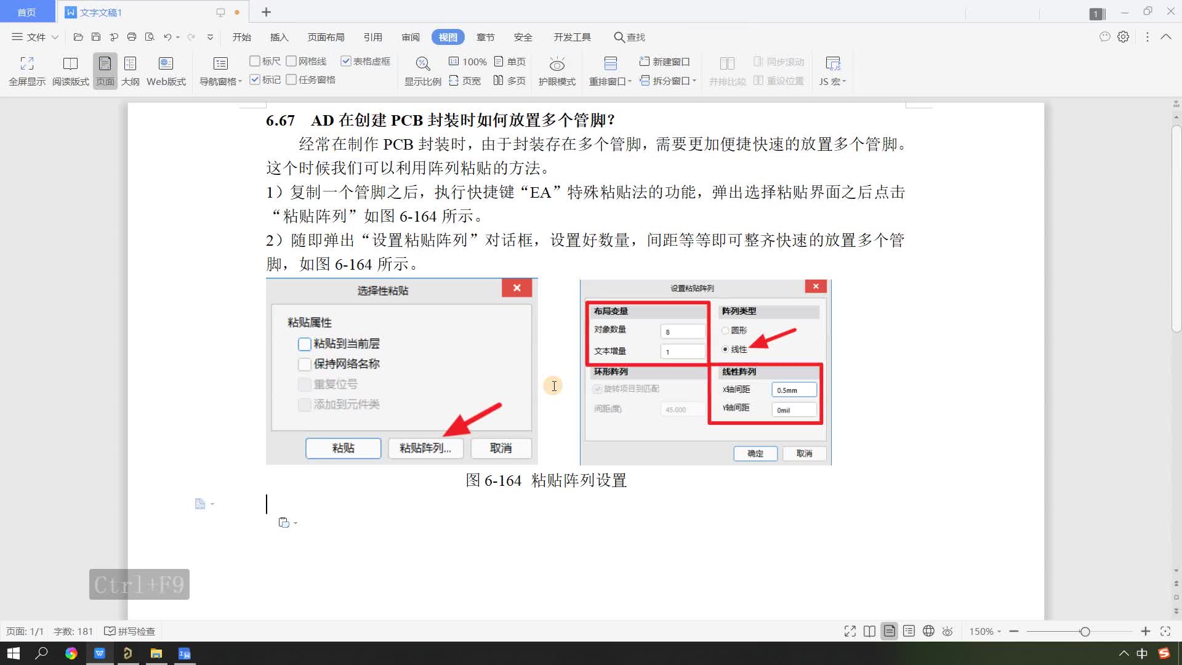Switch to Web layout view
Viewport: 1182px width, 665px height.
[166, 63]
